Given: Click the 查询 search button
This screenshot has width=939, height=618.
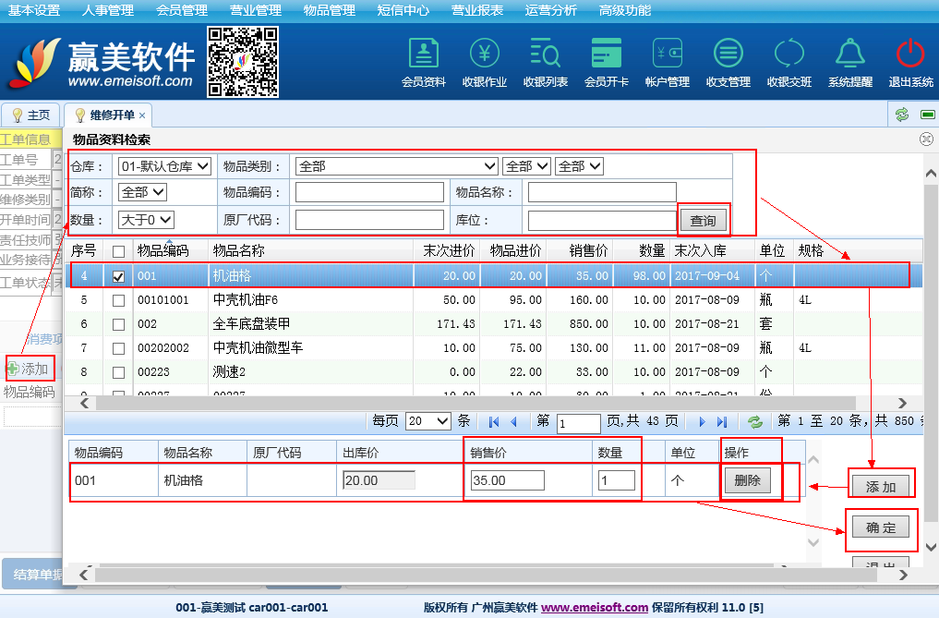Looking at the screenshot, I should click(x=703, y=221).
